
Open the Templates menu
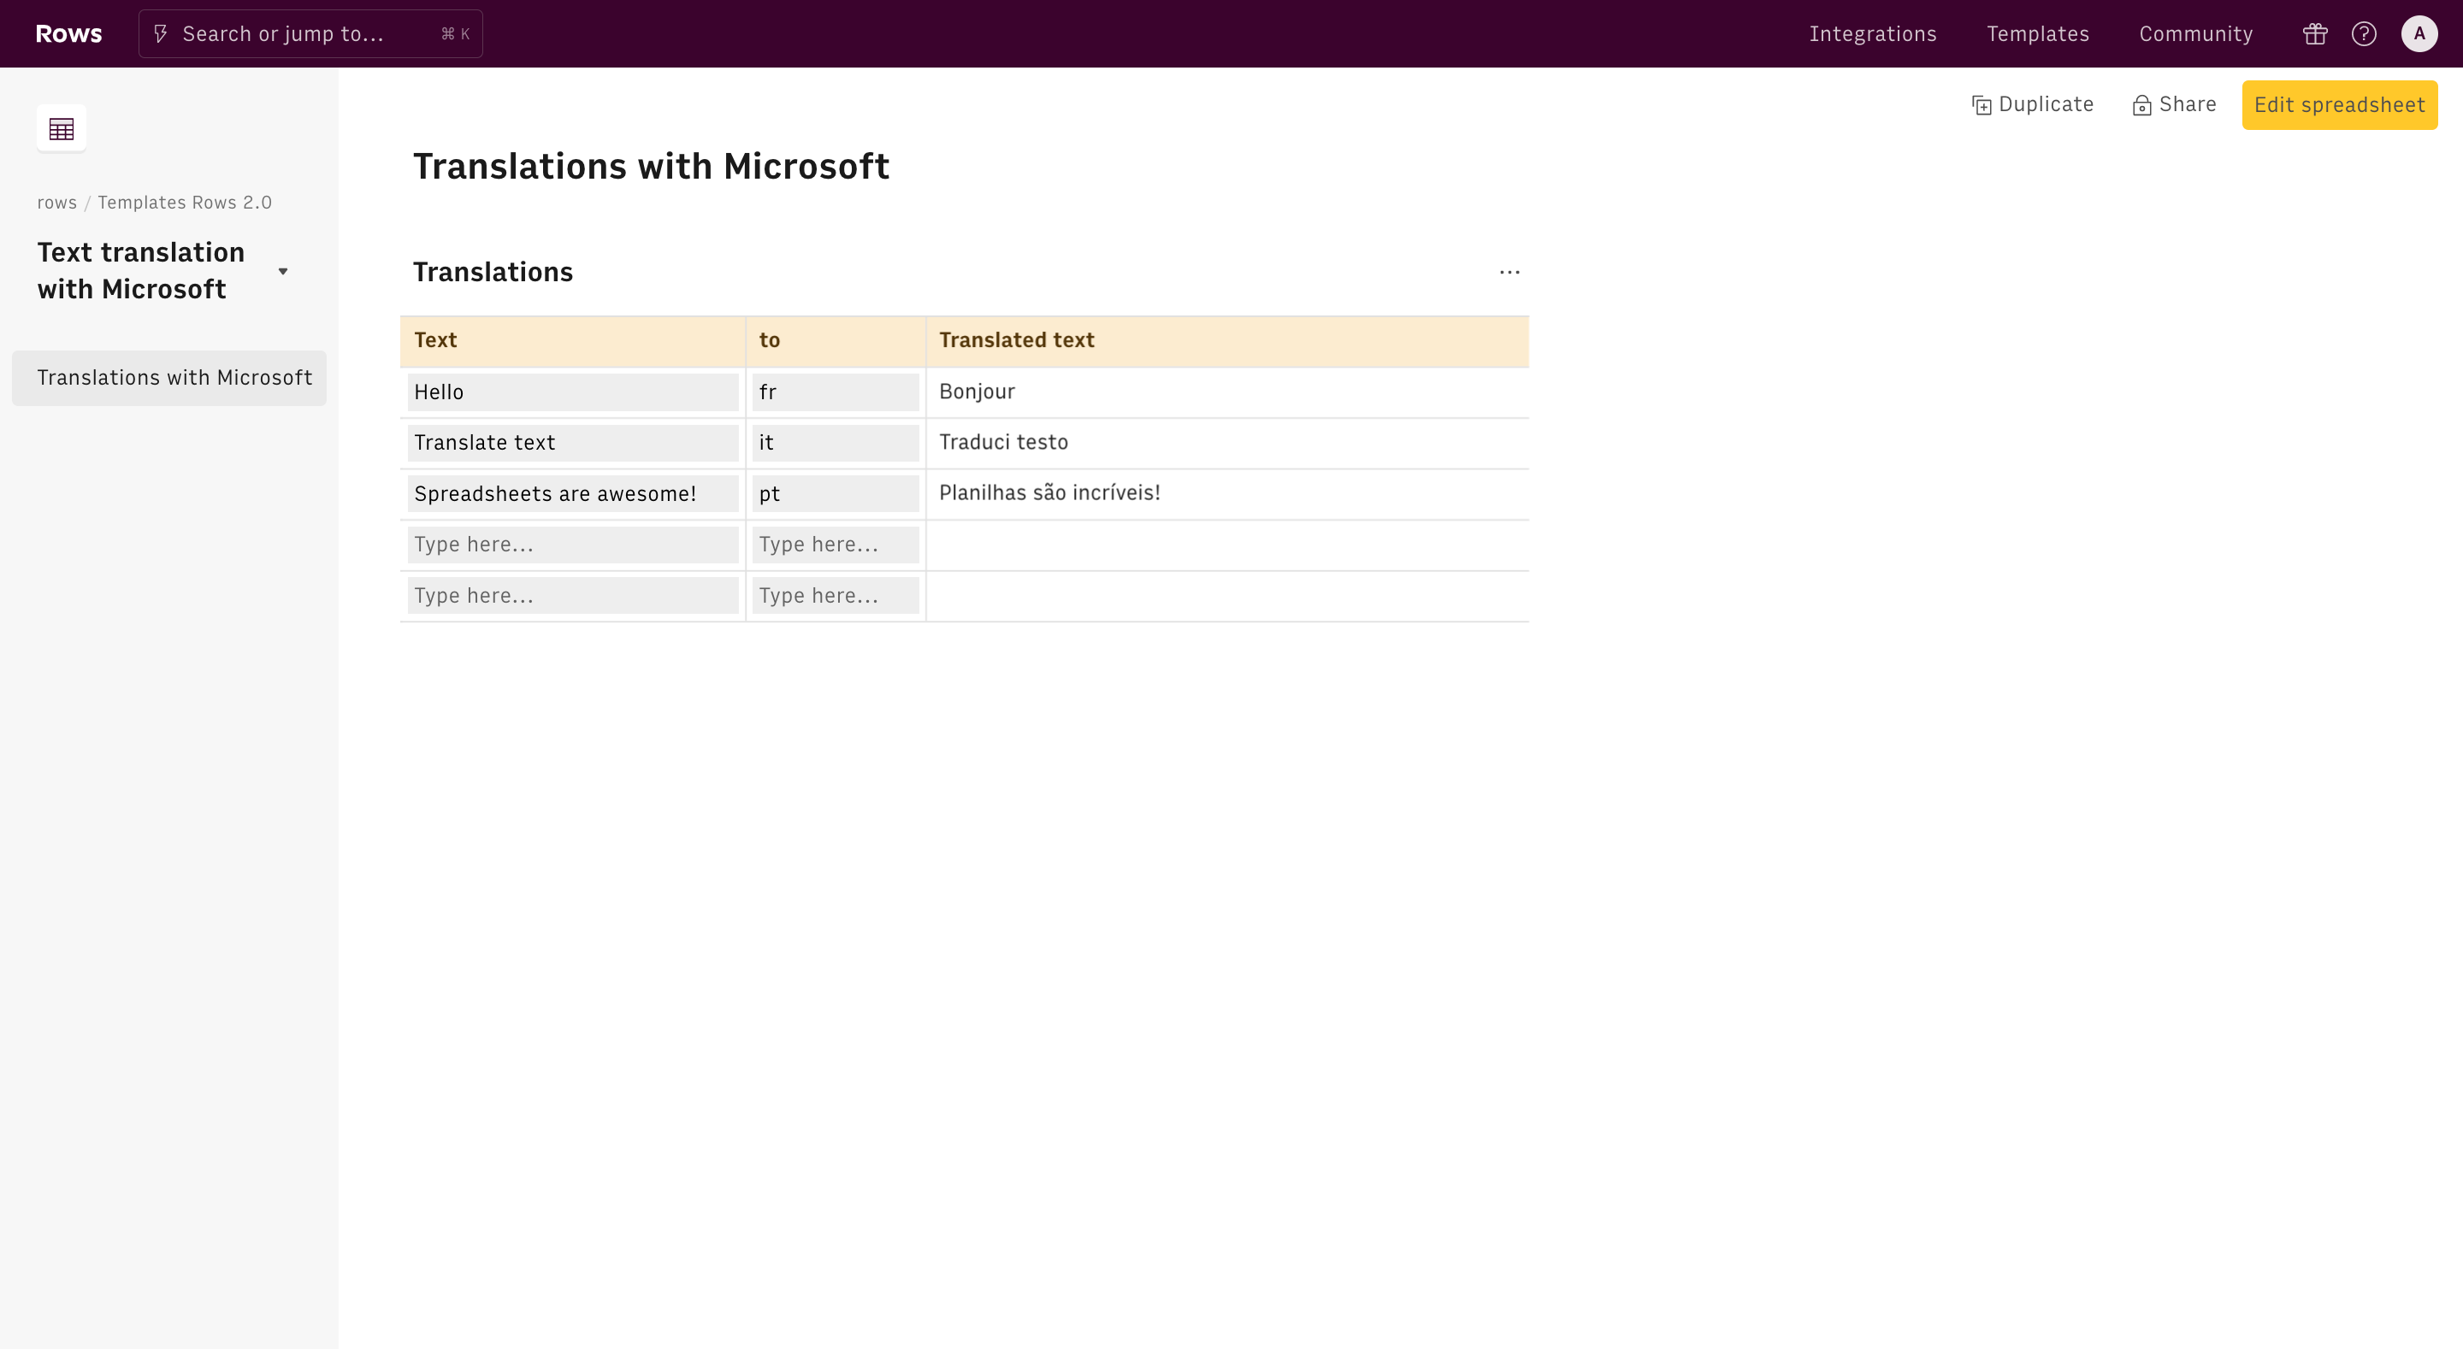click(2037, 34)
